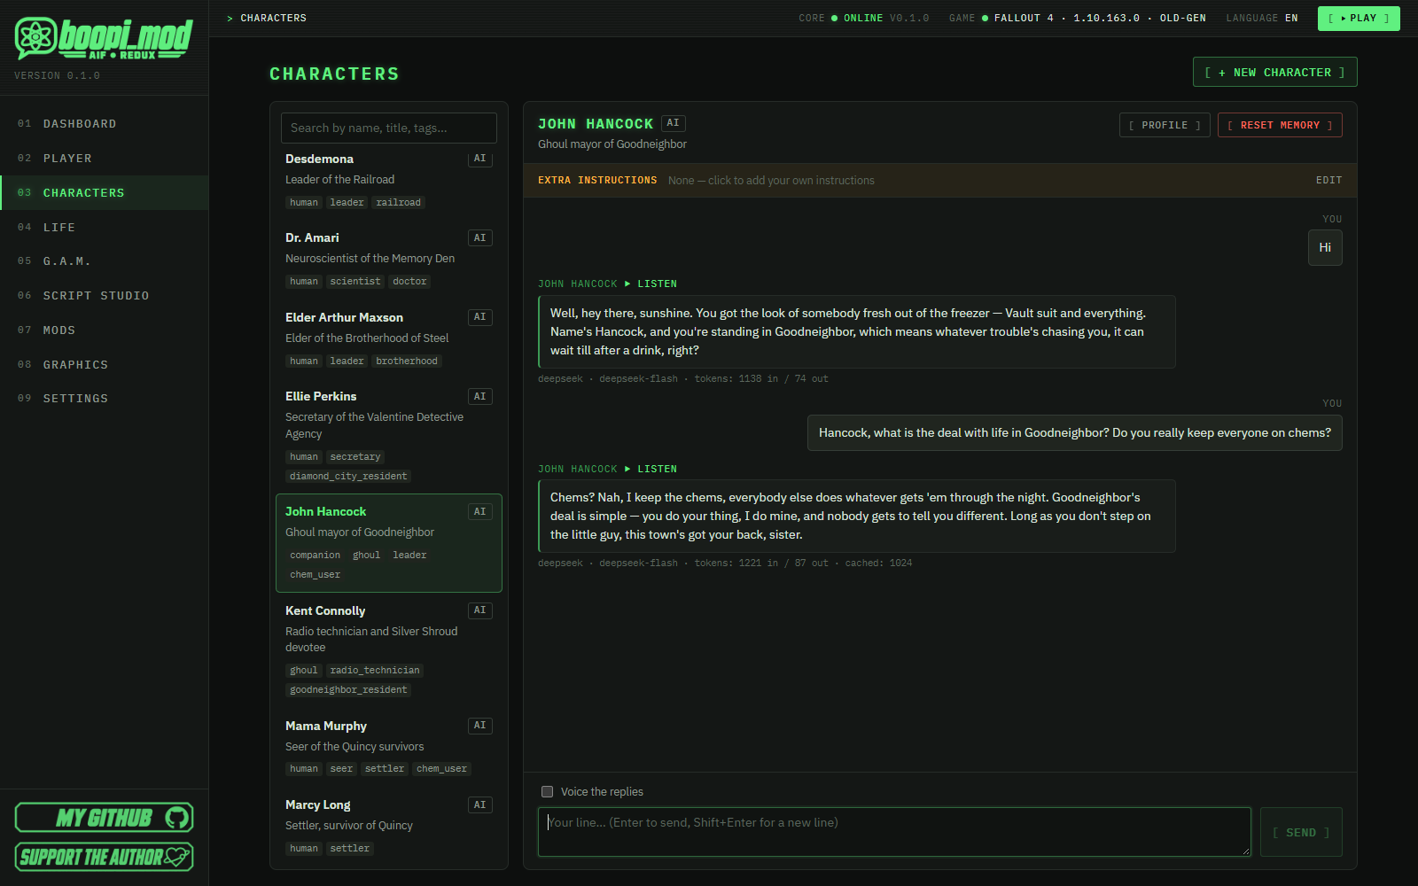Edit the extra instructions
The image size is (1418, 886).
pos(1328,180)
